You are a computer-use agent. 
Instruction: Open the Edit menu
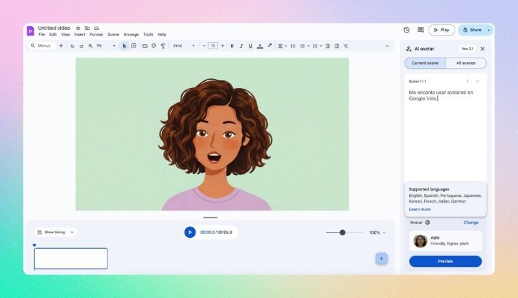pos(53,34)
